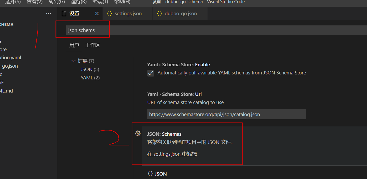
Task: Click the schema store catalog URL field
Action: (226, 114)
